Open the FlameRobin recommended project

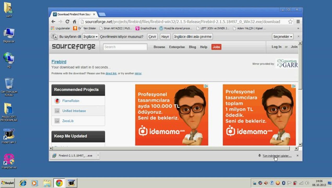coord(71,101)
